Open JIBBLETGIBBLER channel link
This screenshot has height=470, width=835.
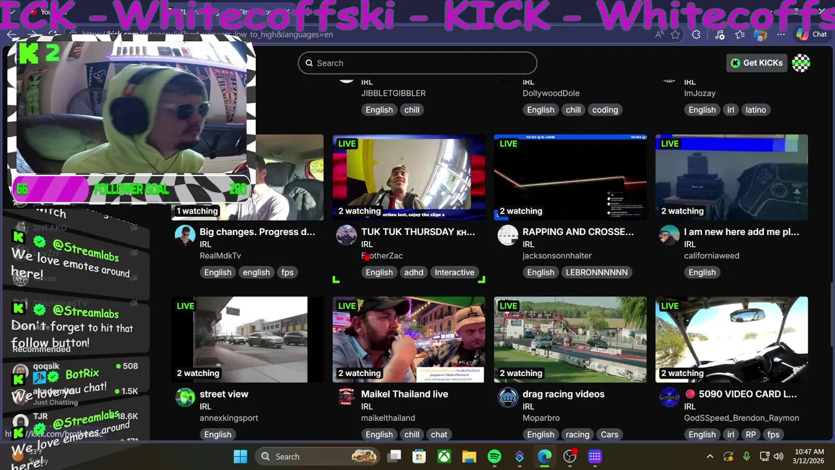click(393, 93)
